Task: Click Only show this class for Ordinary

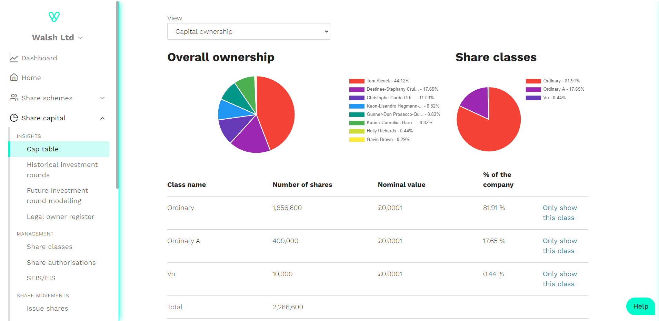Action: (559, 213)
